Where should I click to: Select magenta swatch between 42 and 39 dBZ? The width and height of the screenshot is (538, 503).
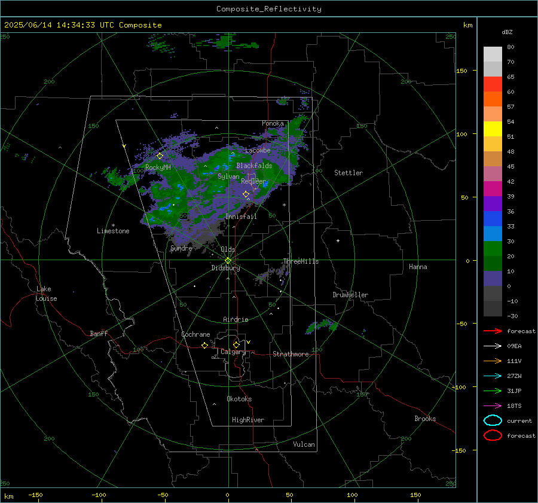(493, 189)
